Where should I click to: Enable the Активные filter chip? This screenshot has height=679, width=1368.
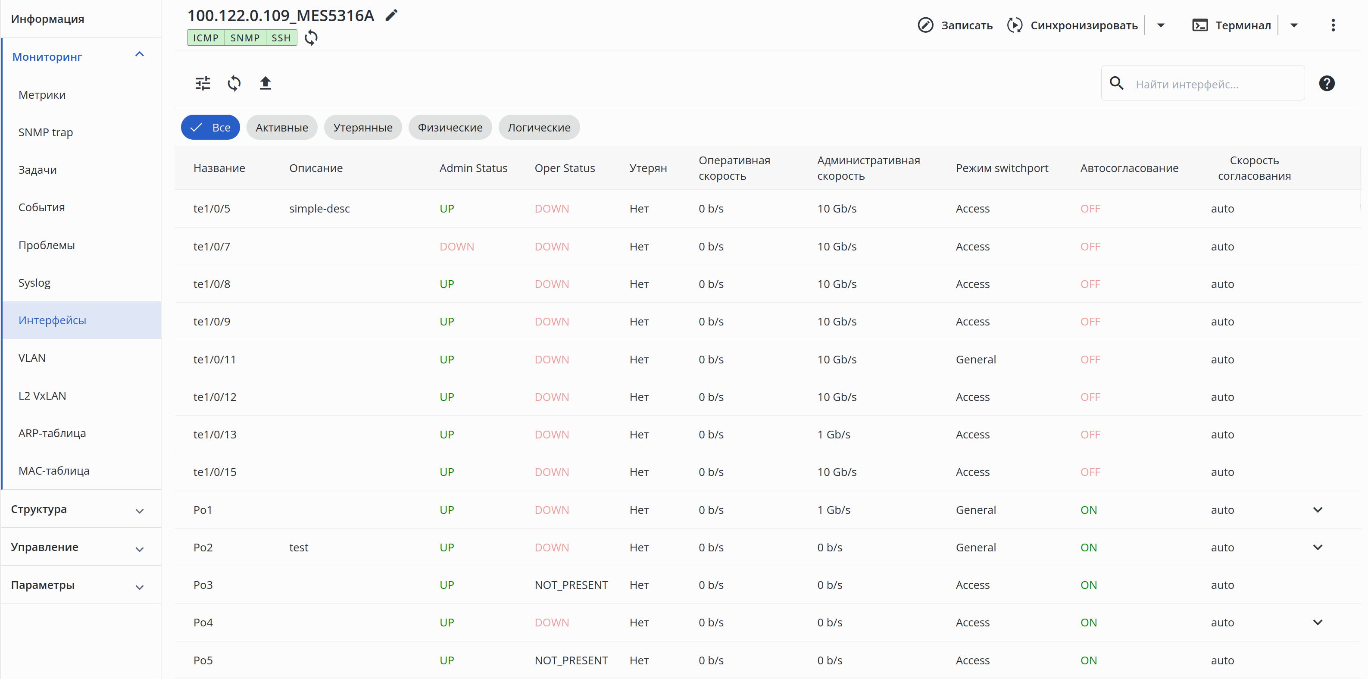coord(281,128)
